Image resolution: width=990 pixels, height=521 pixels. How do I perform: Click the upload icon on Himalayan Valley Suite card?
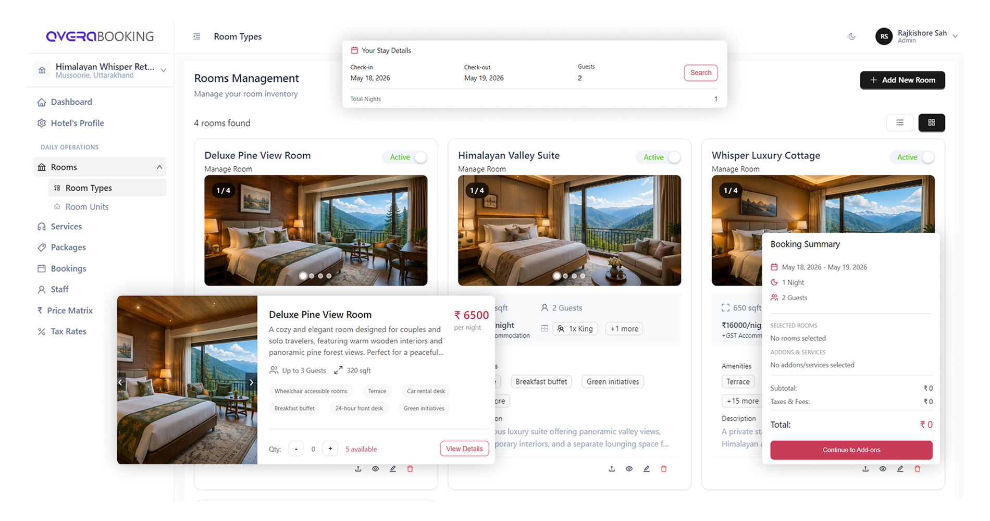point(612,469)
